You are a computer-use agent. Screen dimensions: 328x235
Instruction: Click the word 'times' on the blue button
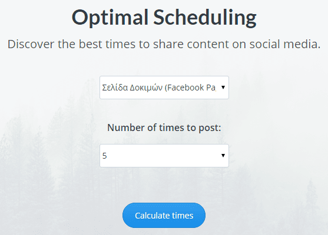point(183,216)
